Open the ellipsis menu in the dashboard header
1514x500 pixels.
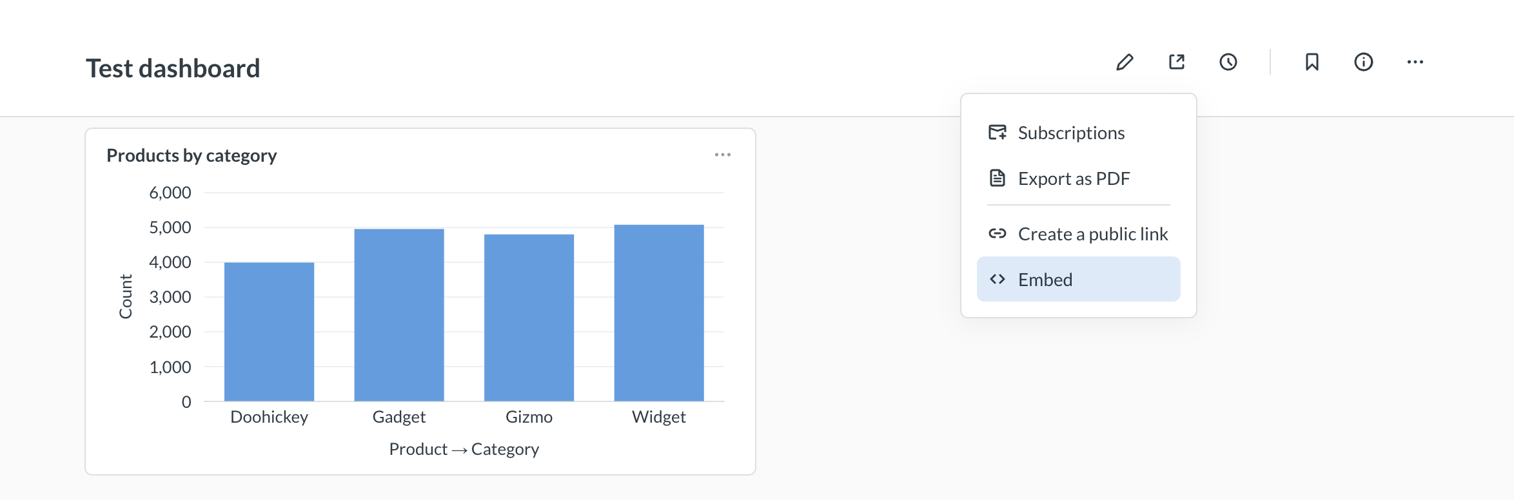click(x=1415, y=62)
